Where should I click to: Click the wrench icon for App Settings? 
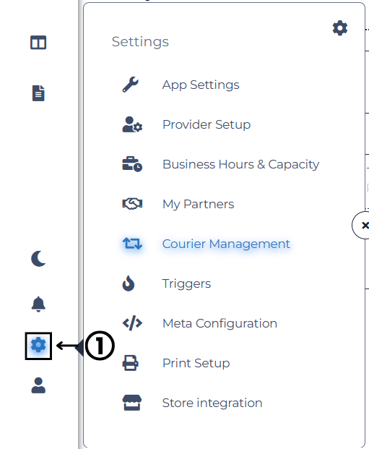click(131, 85)
